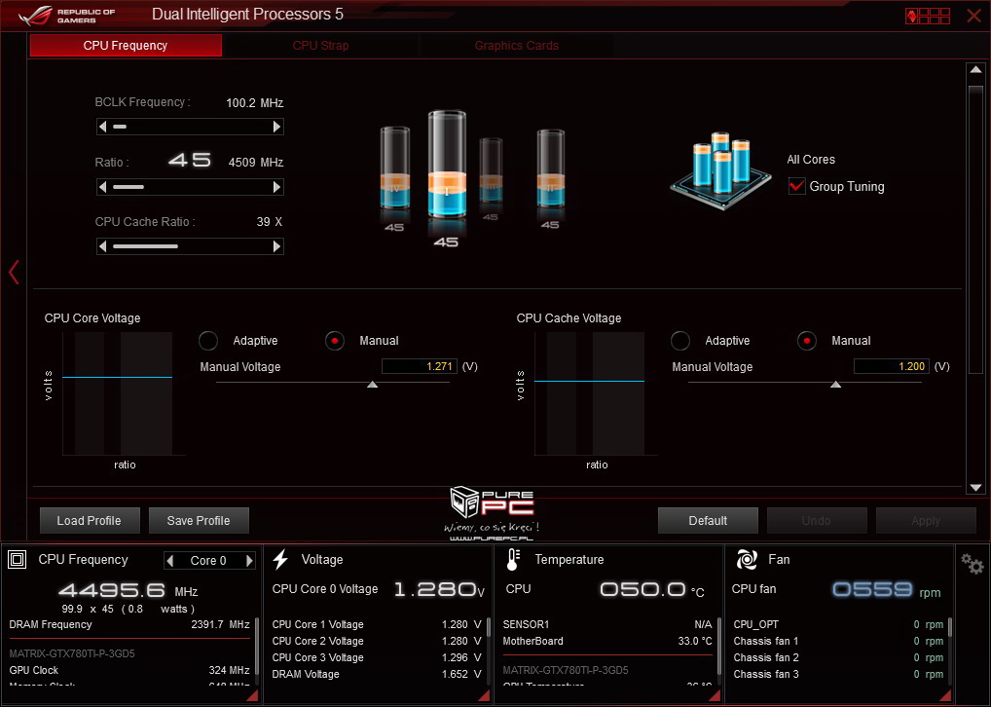The height and width of the screenshot is (707, 991).
Task: Select Manual for CPU Cache Voltage
Action: point(806,341)
